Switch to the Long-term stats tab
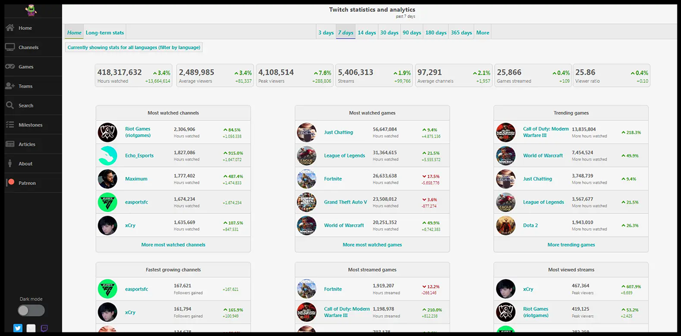This screenshot has height=336, width=681. [x=105, y=33]
